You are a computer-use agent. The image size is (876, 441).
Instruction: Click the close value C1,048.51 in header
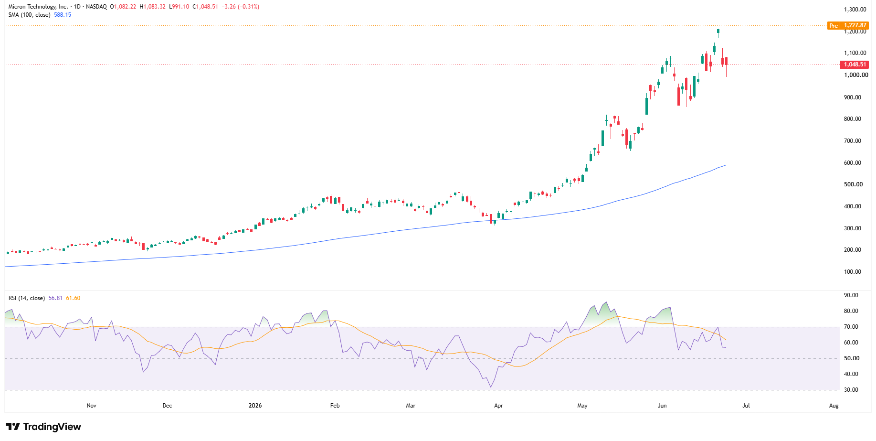[205, 7]
